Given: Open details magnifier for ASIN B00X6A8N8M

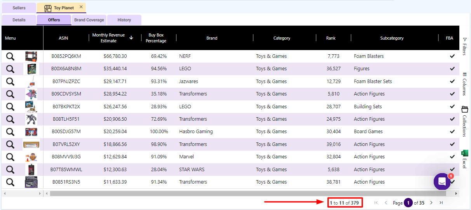Looking at the screenshot, I should tap(10, 69).
